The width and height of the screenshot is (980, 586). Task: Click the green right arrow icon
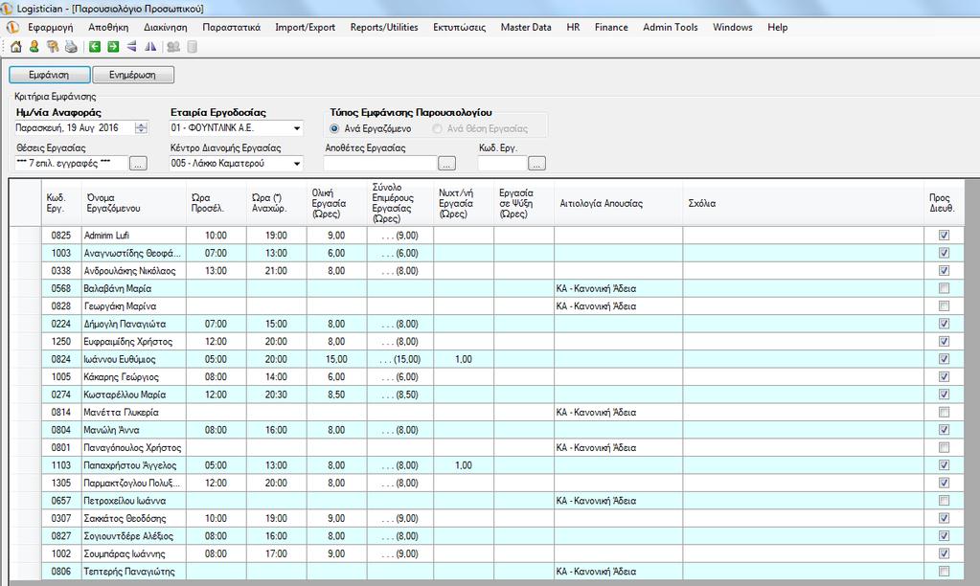(x=113, y=47)
